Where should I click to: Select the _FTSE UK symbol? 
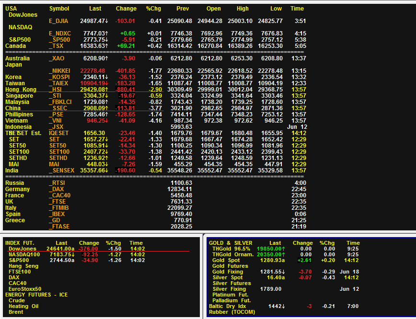58,202
